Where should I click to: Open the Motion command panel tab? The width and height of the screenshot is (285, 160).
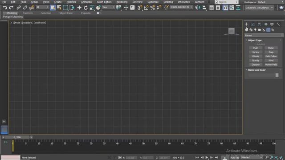(x=265, y=24)
